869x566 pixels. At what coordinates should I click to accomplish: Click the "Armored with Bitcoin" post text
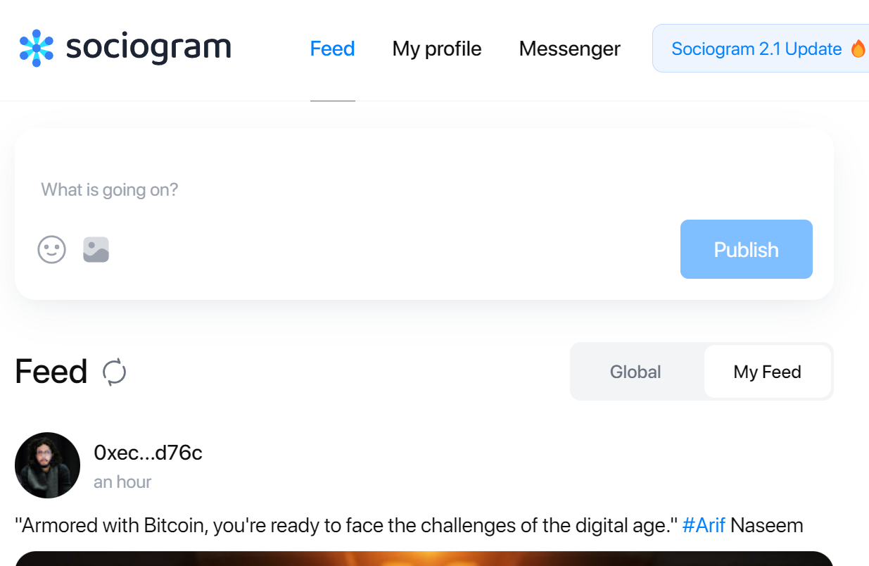346,525
